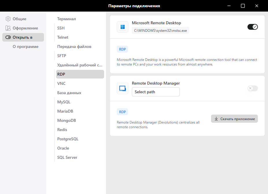
Task: Close the Параметры подключения window
Action: point(256,6)
